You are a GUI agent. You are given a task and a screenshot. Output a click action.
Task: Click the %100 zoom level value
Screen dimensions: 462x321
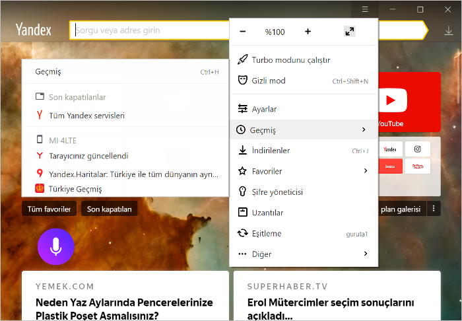[275, 32]
